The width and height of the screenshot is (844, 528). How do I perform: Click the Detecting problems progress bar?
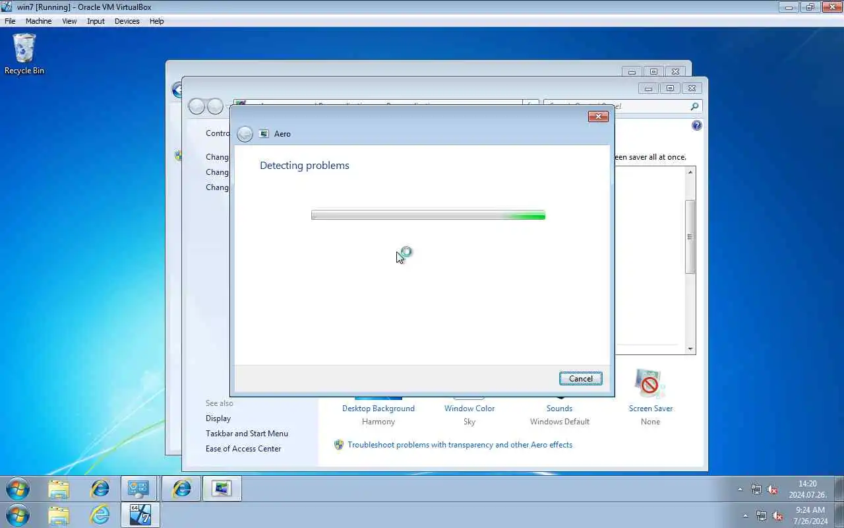(428, 215)
